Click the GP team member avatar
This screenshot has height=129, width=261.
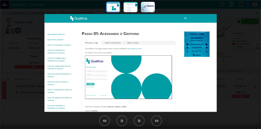(x=18, y=31)
